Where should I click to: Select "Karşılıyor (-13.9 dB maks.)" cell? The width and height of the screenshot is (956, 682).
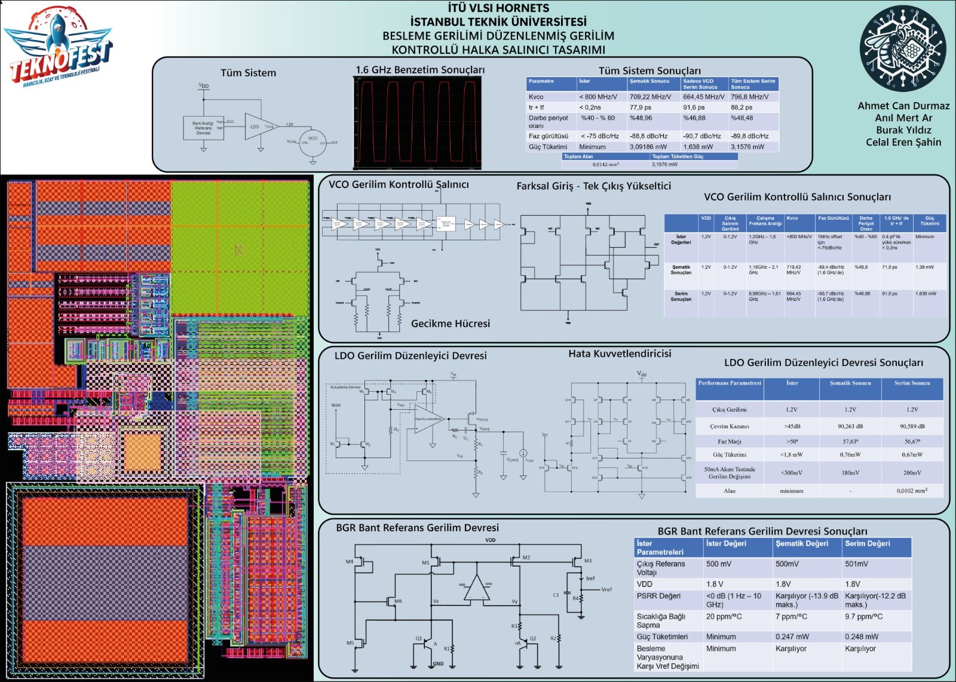tap(807, 600)
